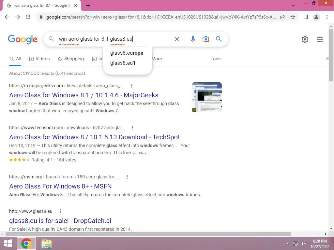
Task: Click into the Google search field
Action: point(115,39)
